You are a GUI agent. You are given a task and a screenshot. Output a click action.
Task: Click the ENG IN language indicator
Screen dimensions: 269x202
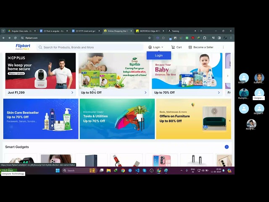(x=193, y=170)
